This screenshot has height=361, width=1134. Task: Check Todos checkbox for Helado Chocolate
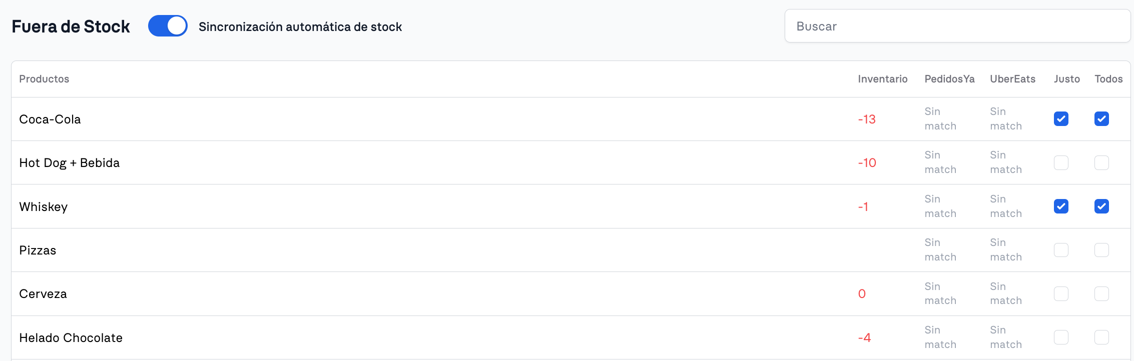(1101, 337)
